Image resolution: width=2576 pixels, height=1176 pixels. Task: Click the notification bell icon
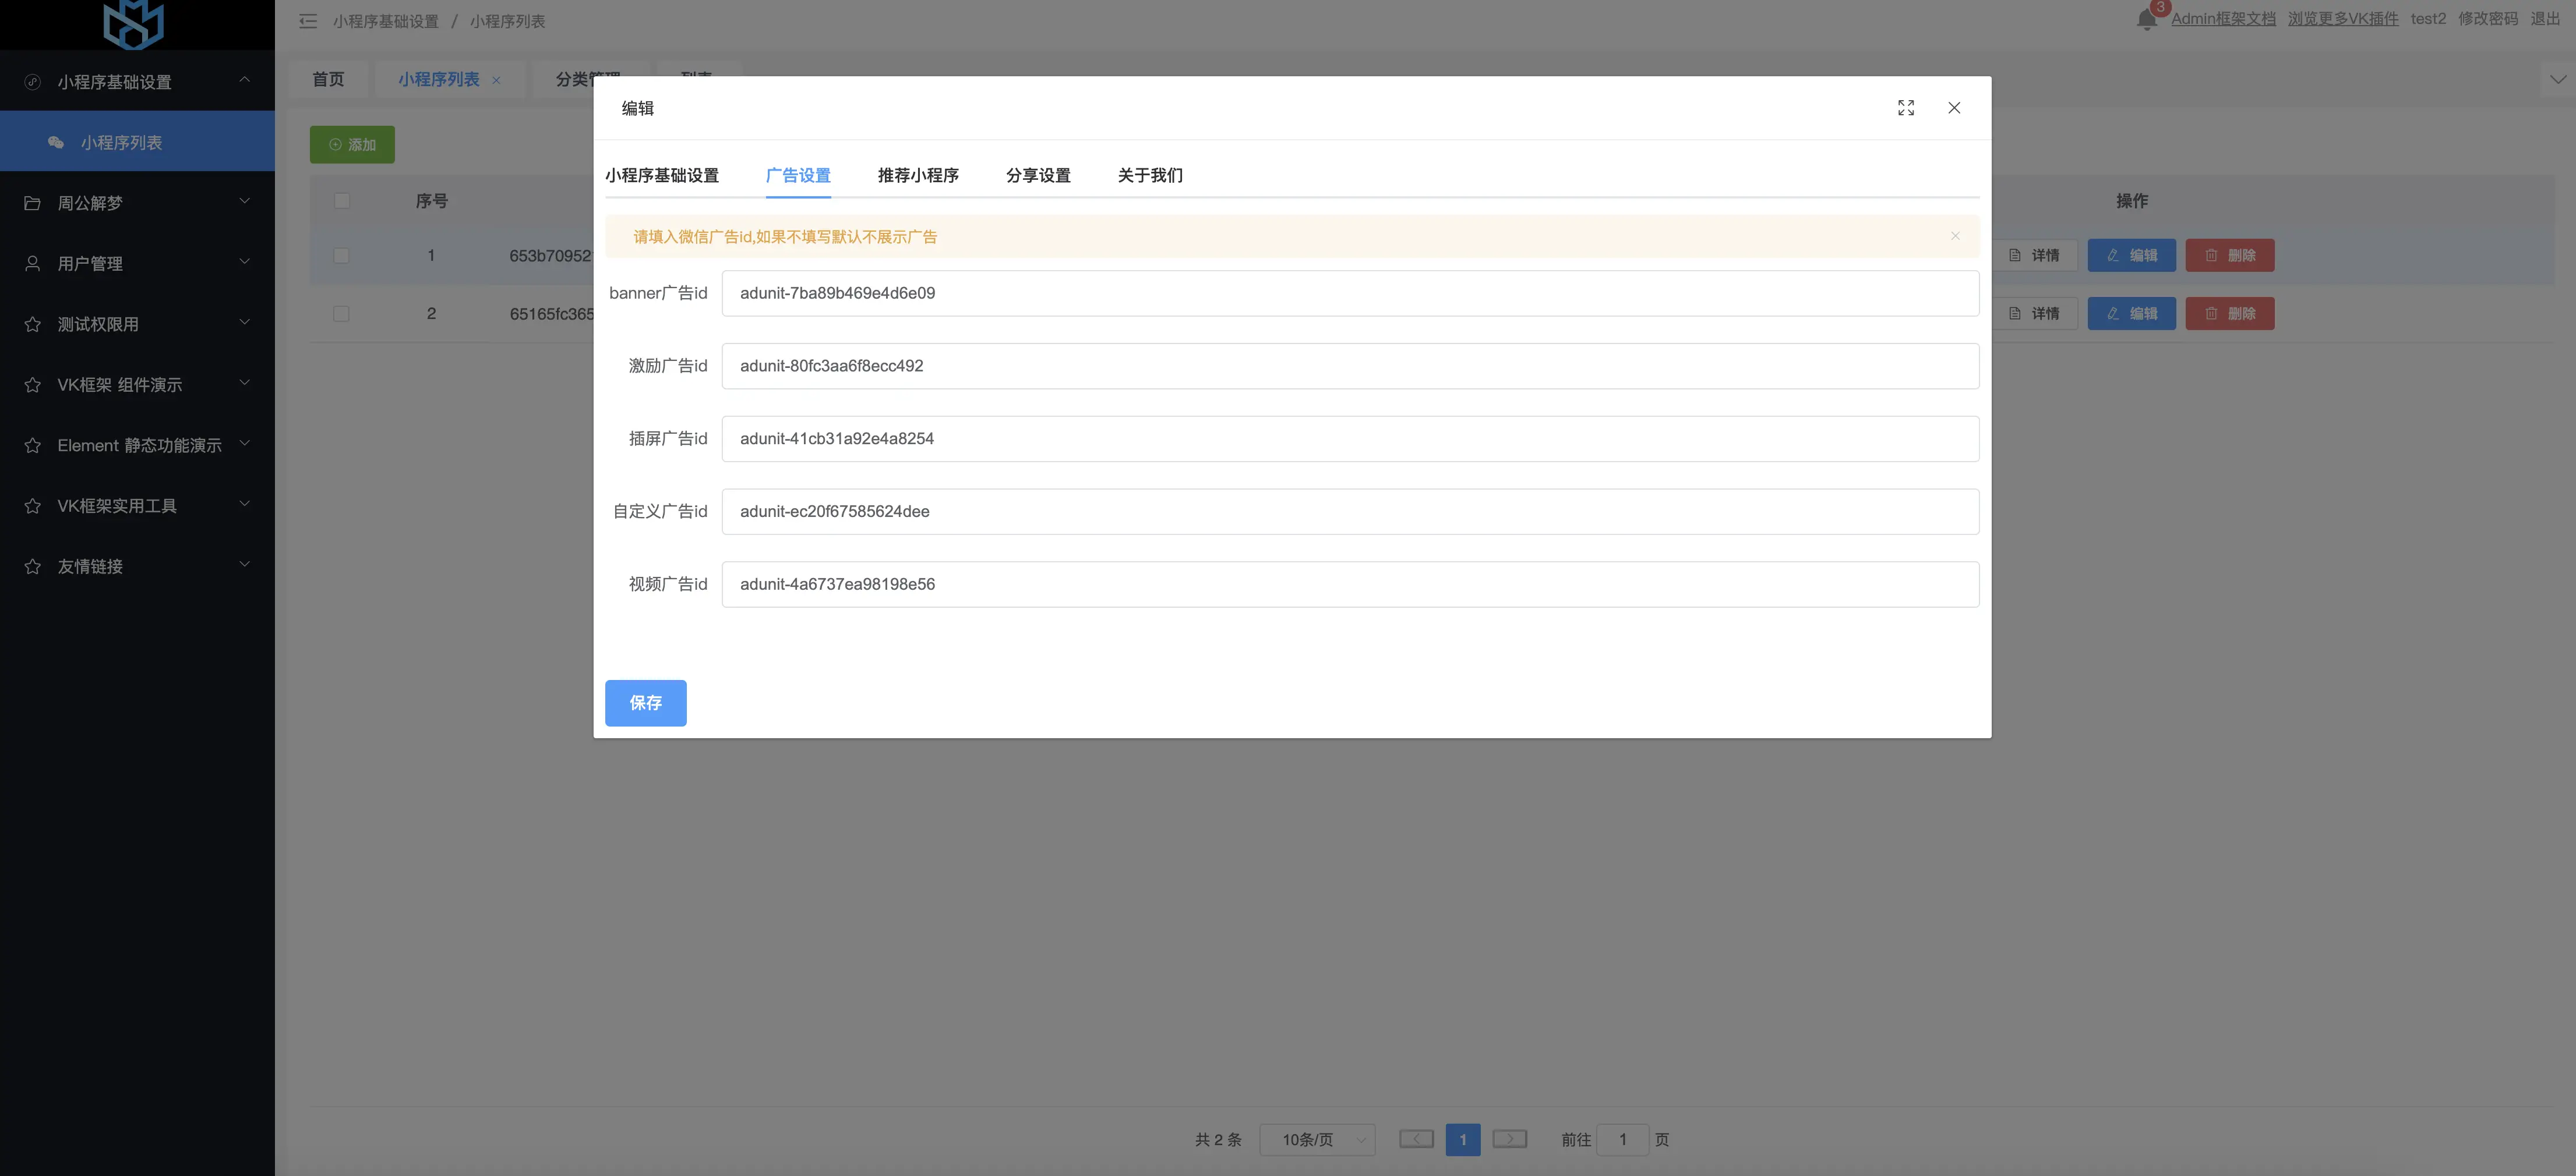click(x=2146, y=20)
